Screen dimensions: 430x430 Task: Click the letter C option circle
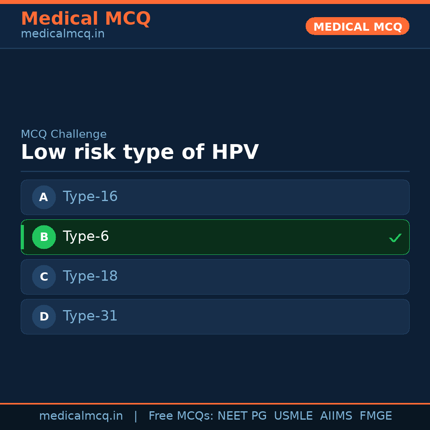[x=44, y=277]
